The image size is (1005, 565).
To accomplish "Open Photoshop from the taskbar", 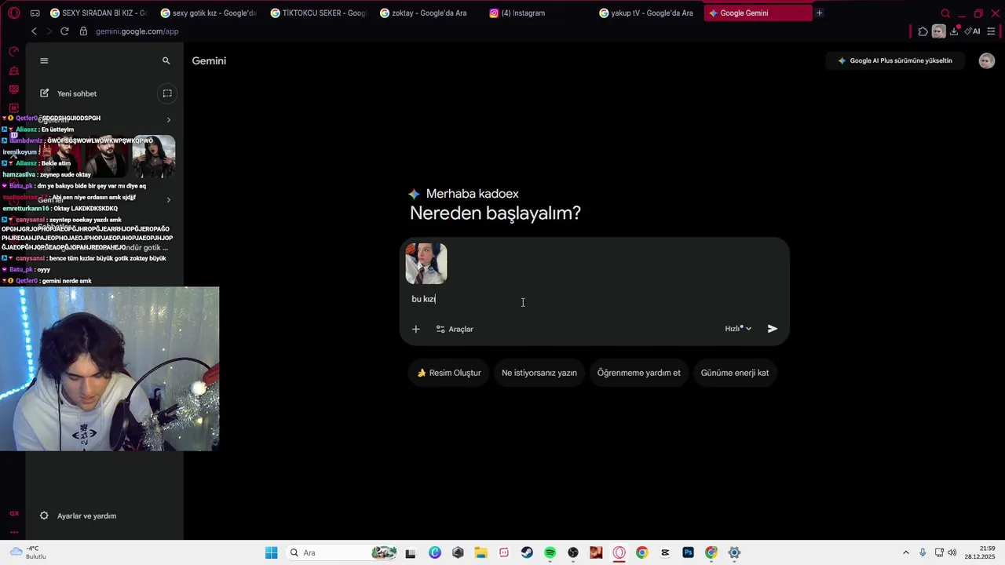I will [689, 552].
